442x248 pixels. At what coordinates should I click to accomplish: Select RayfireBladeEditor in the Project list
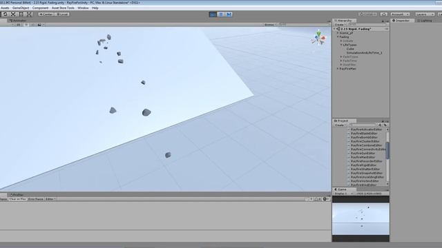[364, 133]
